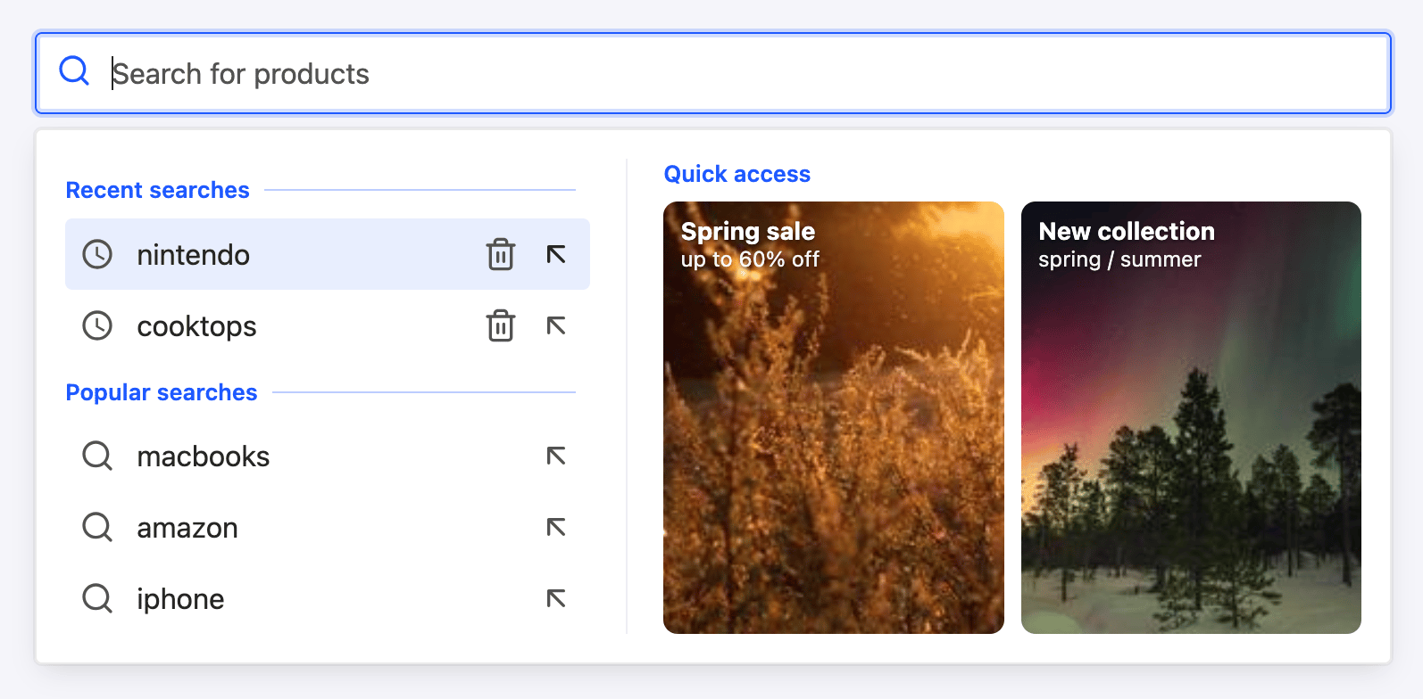Viewport: 1423px width, 699px height.
Task: Click the magnifier icon beside amazon
Action: [97, 527]
